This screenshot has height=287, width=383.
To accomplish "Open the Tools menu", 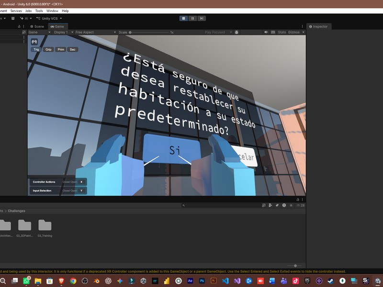I will pos(39,11).
